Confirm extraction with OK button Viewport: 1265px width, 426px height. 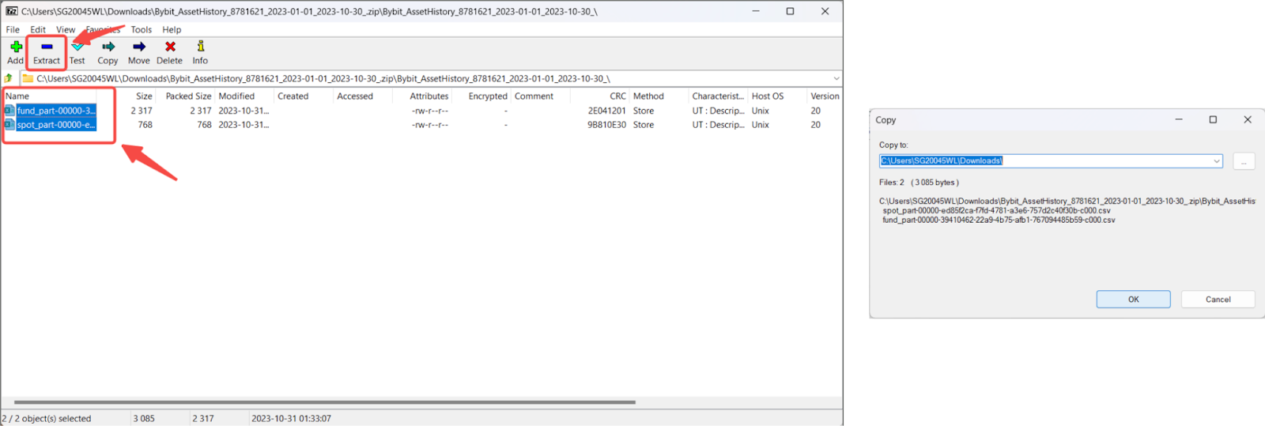click(x=1133, y=300)
